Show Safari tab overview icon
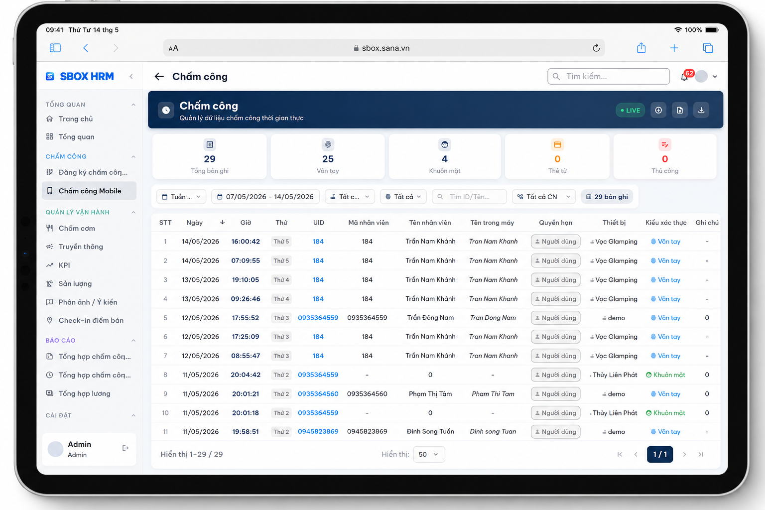 (x=708, y=48)
